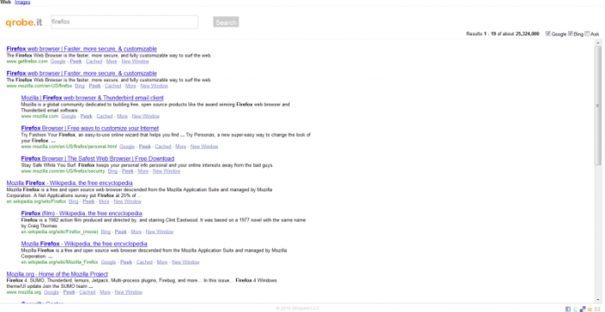This screenshot has height=312, width=605.
Task: Share page via the Facebook icon
Action: coord(568,309)
